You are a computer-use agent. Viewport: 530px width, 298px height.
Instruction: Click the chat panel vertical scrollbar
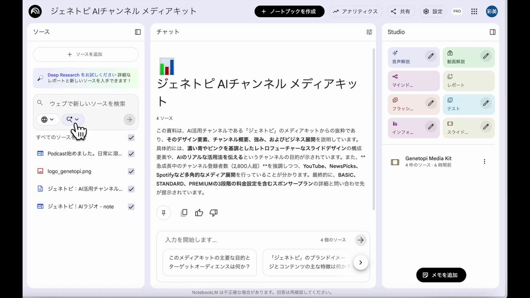tap(375, 128)
